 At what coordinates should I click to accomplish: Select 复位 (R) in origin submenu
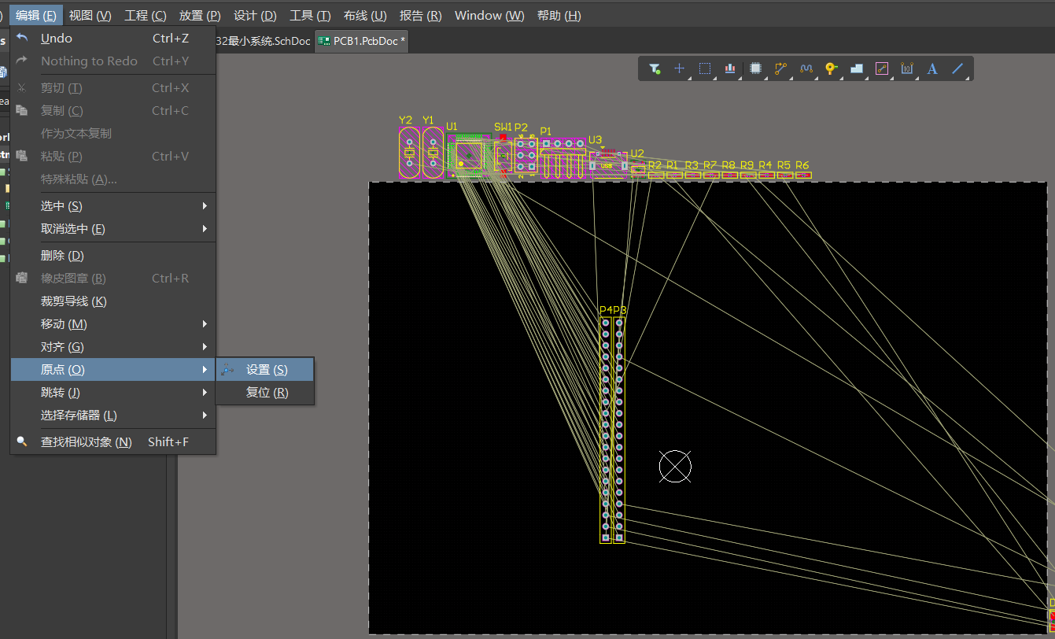(x=265, y=392)
